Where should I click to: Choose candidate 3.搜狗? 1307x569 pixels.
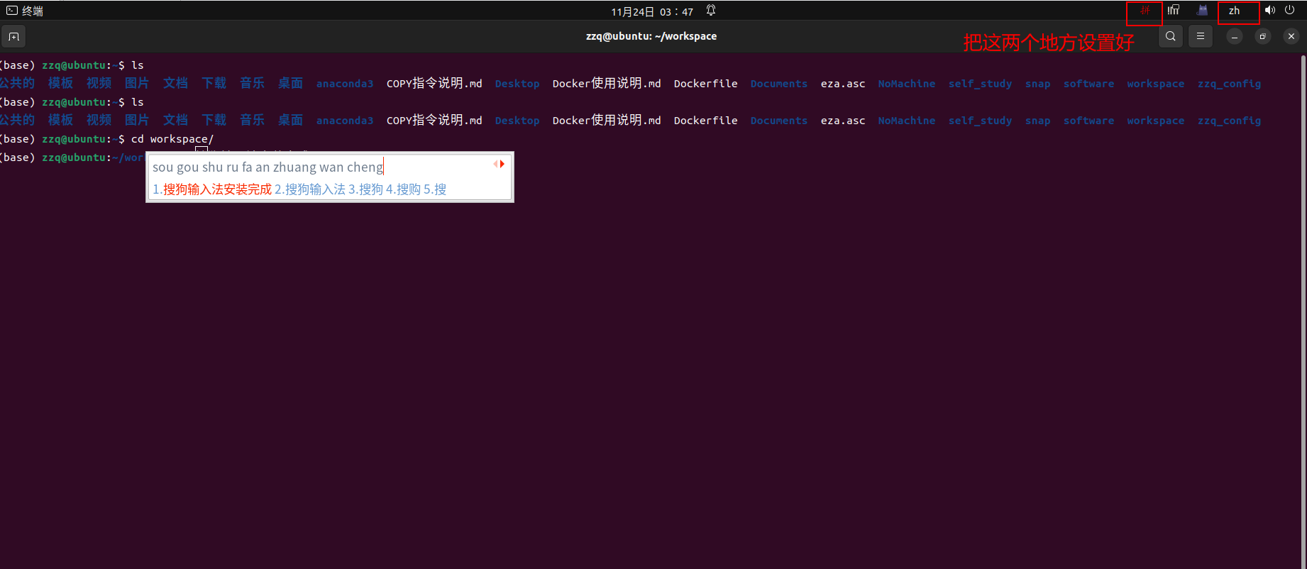point(365,189)
